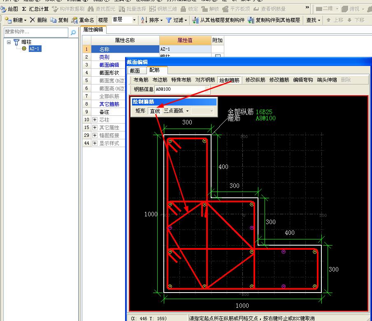
Task: Click the 批量选择 batch select icon
Action: point(122,9)
